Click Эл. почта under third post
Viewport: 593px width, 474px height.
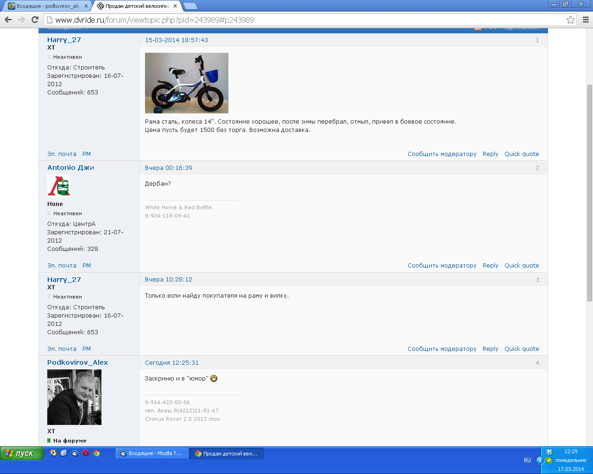(x=62, y=349)
